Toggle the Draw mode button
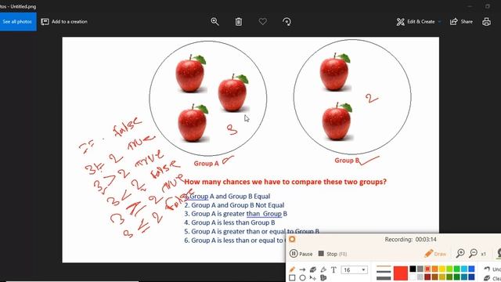This screenshot has width=501, height=282. [435, 254]
